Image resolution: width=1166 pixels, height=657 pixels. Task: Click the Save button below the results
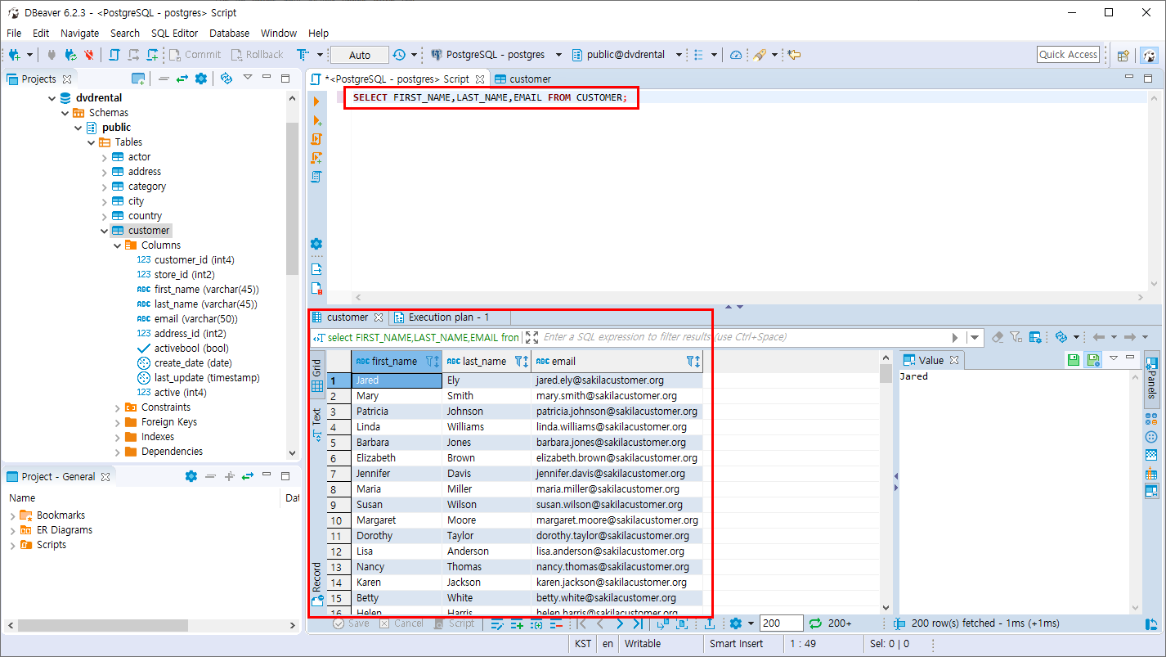coord(352,623)
